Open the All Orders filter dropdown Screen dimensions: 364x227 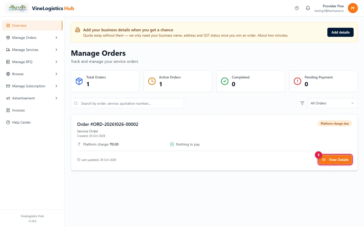(x=332, y=103)
